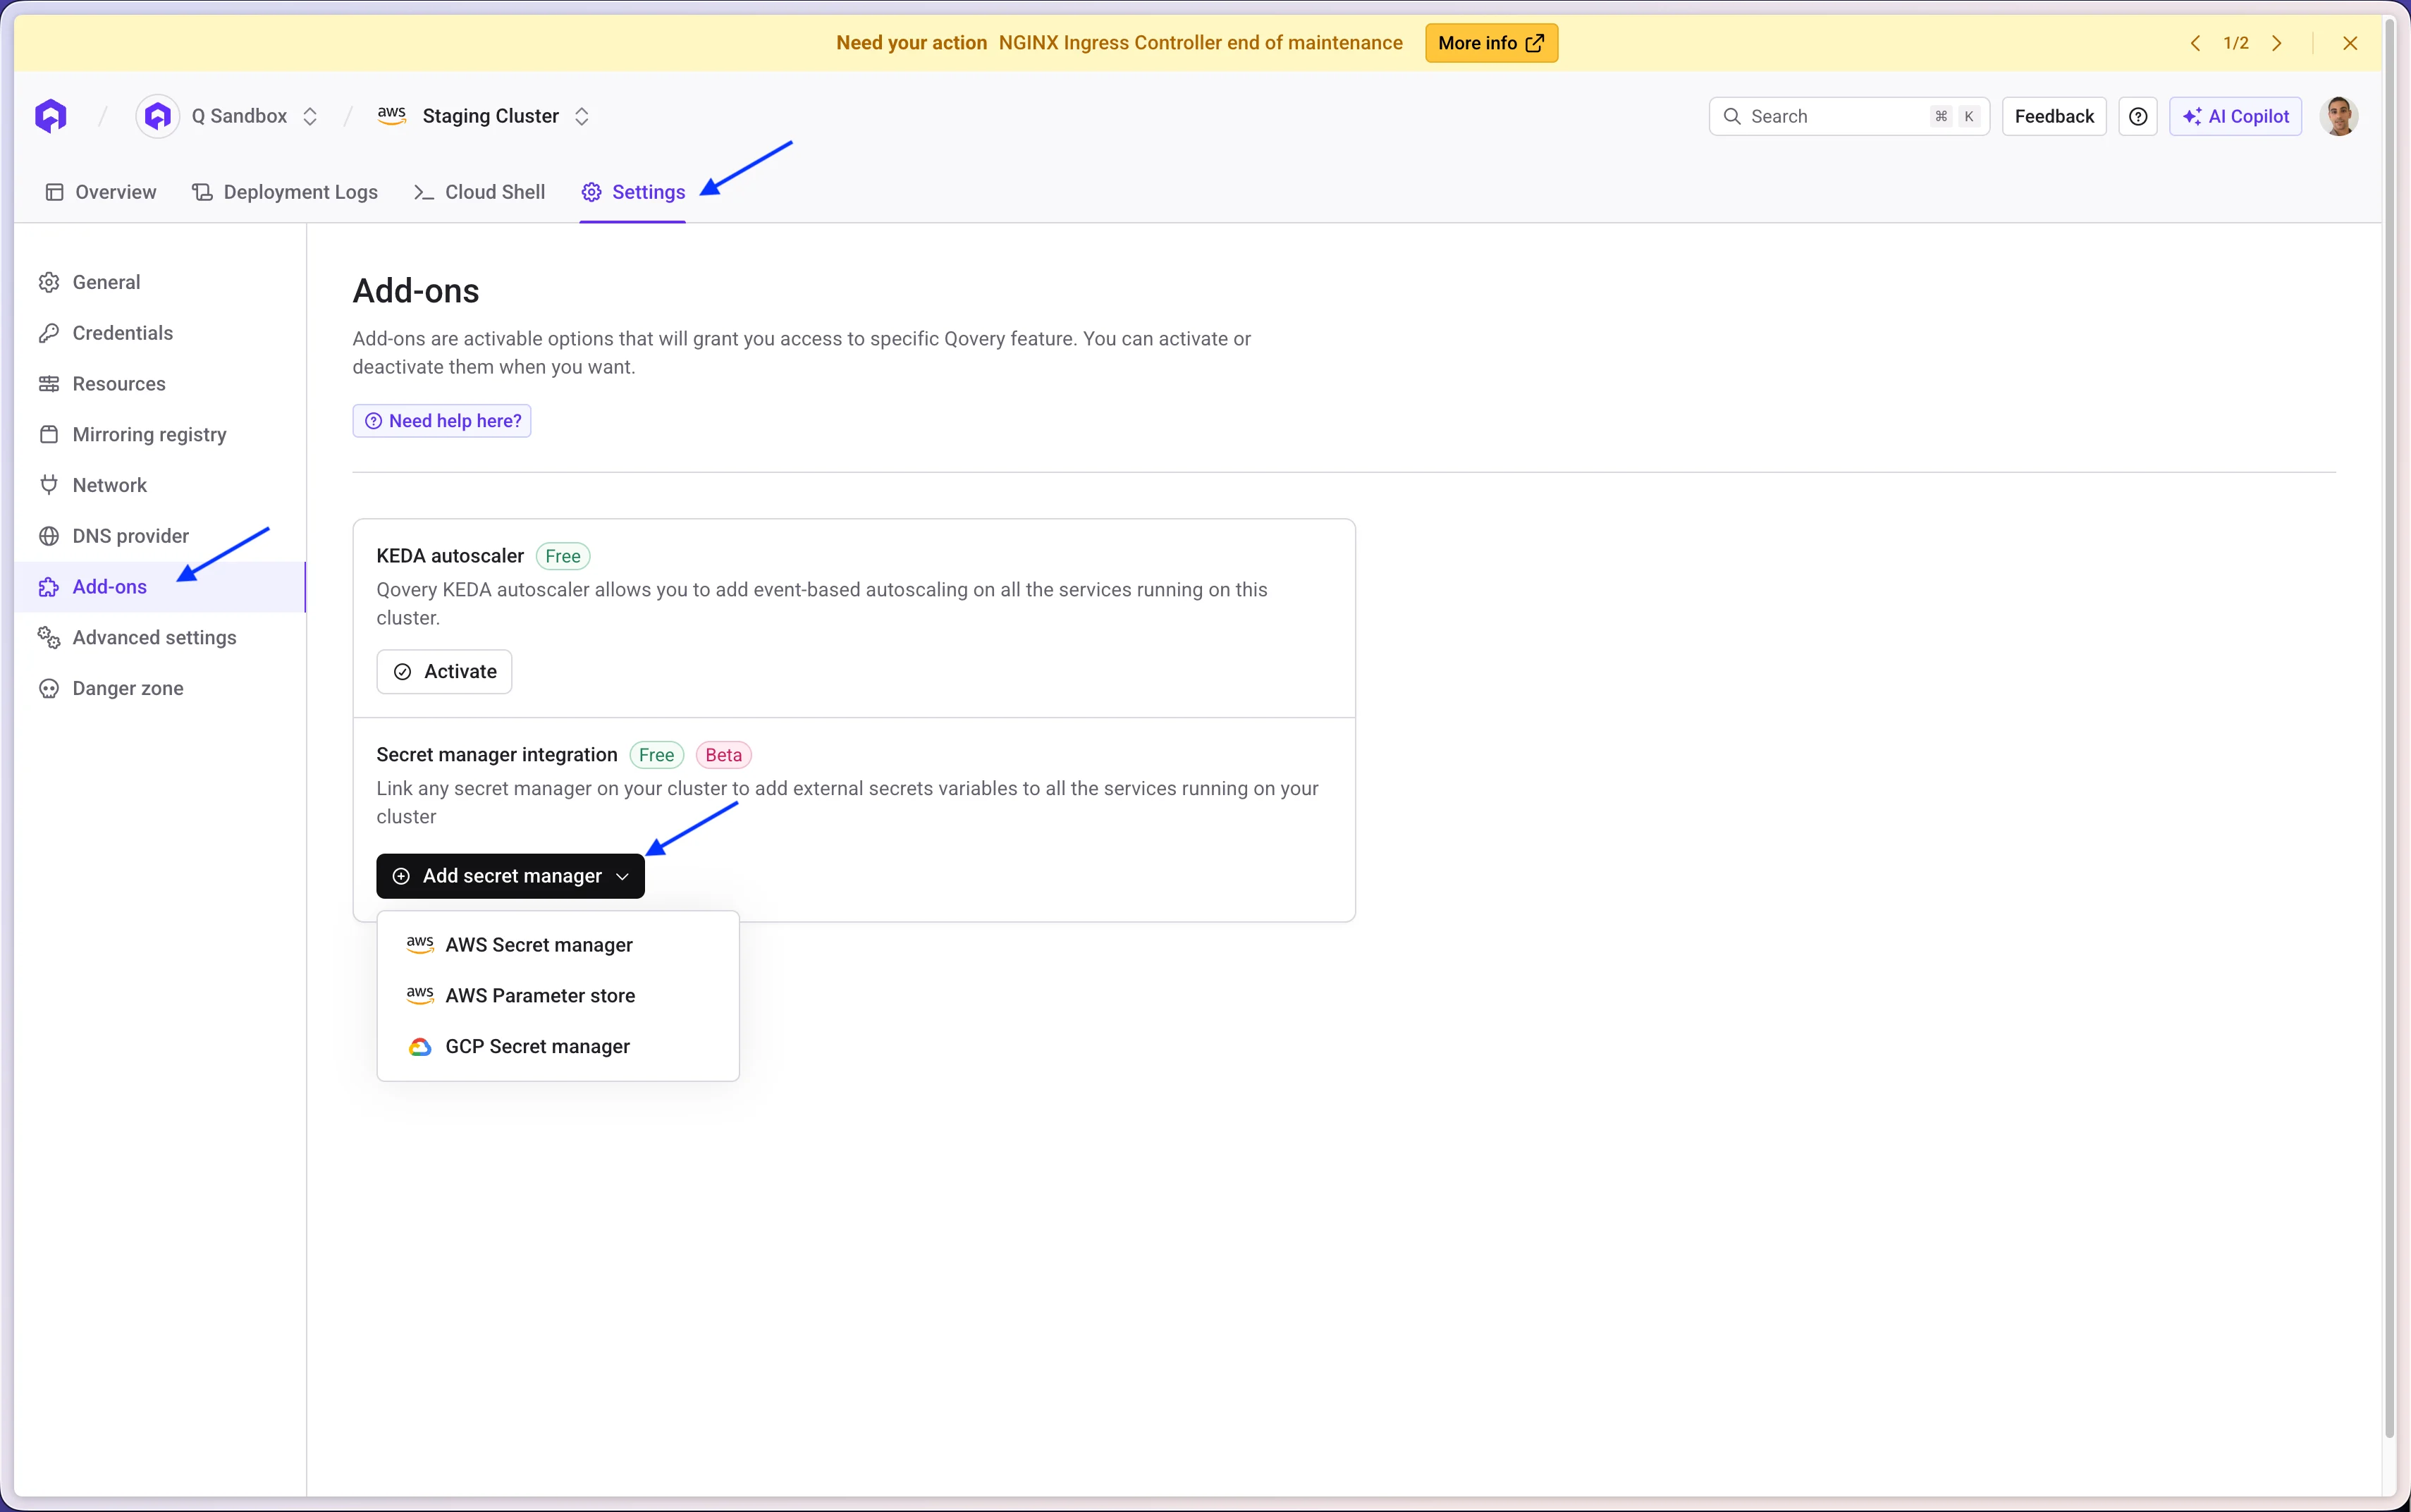The width and height of the screenshot is (2411, 1512).
Task: Click the Resources server icon
Action: pos(49,384)
